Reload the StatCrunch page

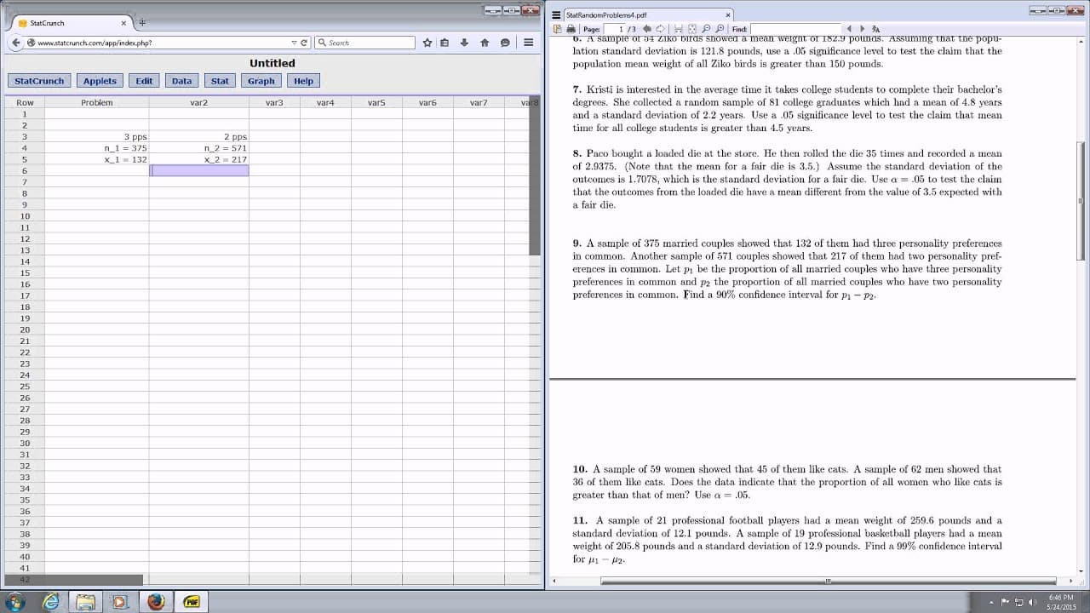305,43
